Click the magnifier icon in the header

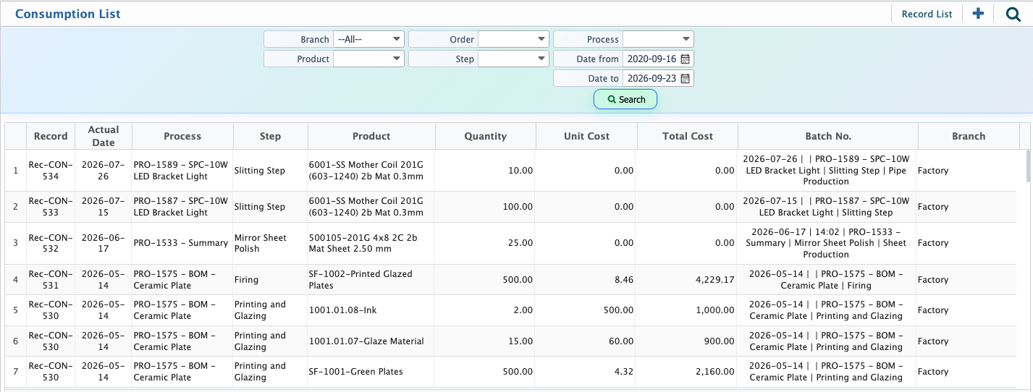pos(1013,14)
